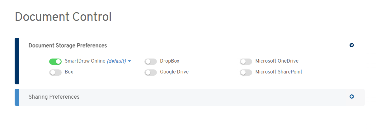Click the Box label text
376x132 pixels.
[x=69, y=72]
